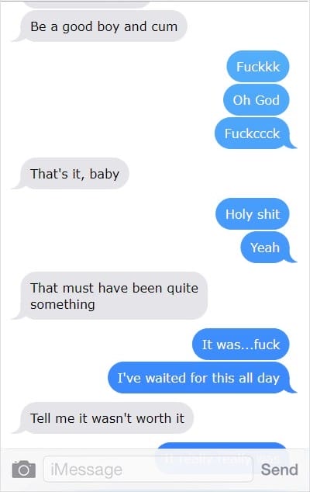Screen dimensions: 310x492
Task: Select the cut-off gray bubble at top edge
Action: [x=87, y=5]
